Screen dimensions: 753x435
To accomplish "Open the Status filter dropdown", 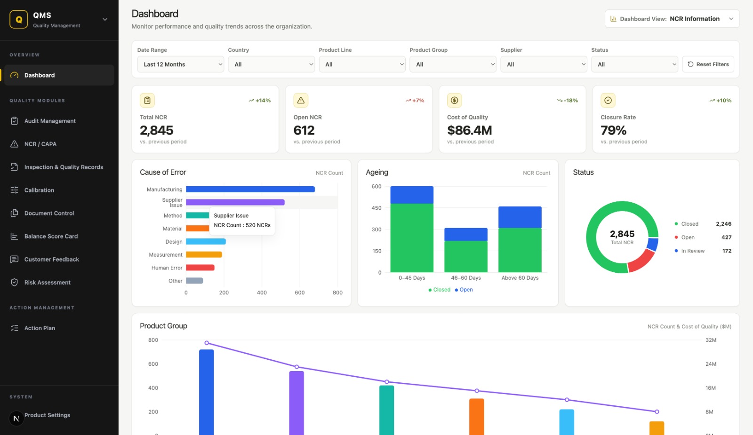I will pos(635,64).
